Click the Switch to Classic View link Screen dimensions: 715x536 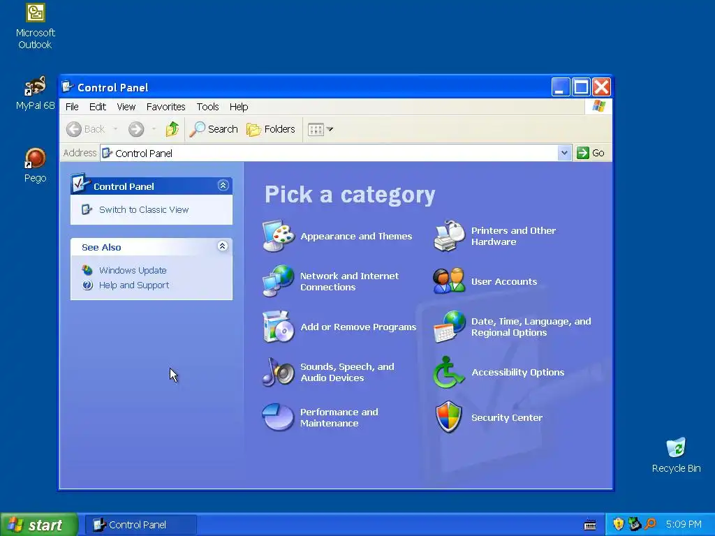144,209
